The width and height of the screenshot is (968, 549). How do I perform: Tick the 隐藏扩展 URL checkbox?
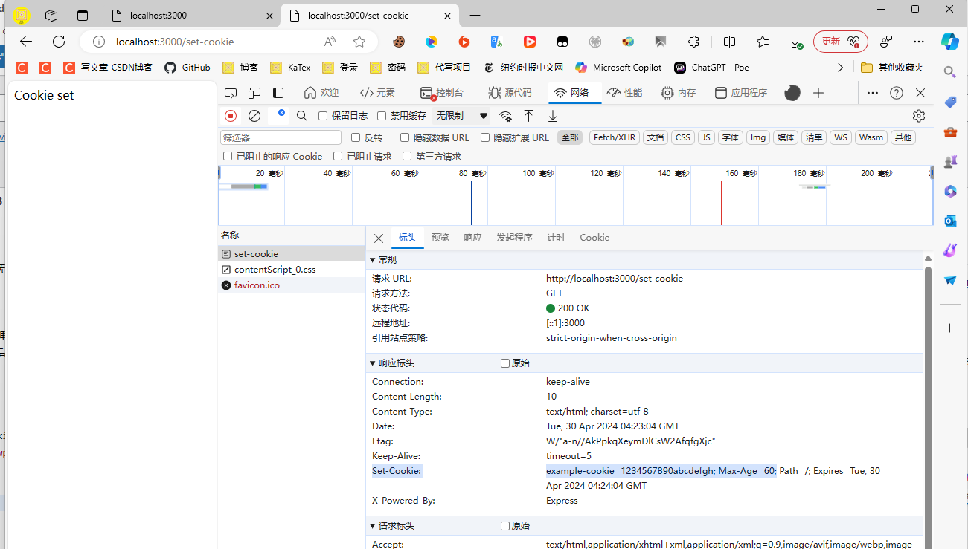485,137
